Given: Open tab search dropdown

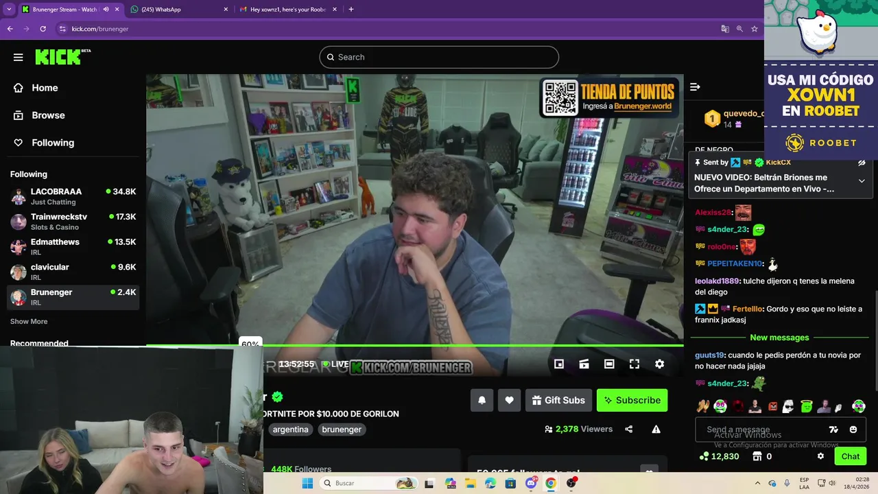Looking at the screenshot, I should [9, 10].
